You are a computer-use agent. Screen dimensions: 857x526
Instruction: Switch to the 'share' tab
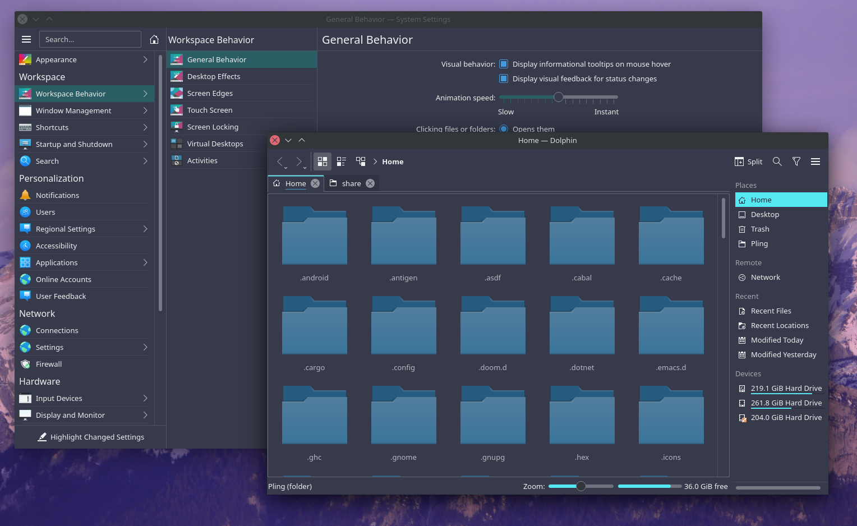(x=352, y=183)
